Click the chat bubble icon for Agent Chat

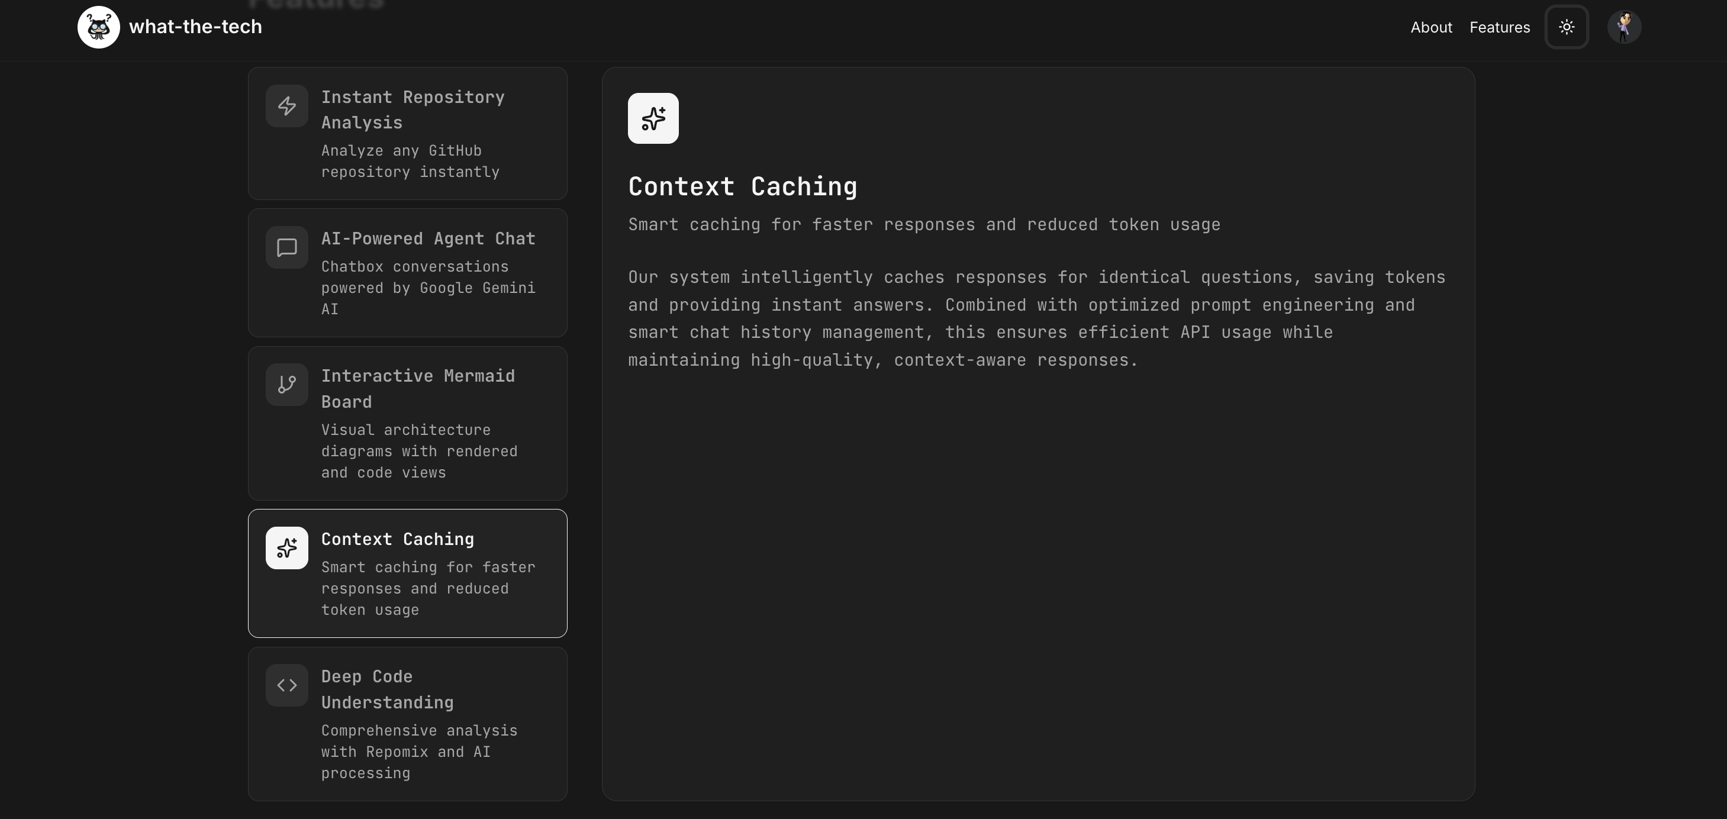coord(287,247)
